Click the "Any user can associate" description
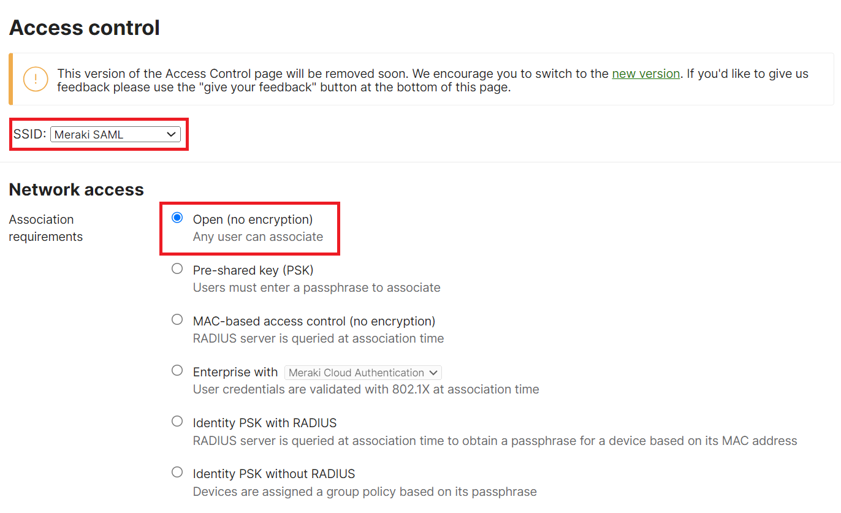The width and height of the screenshot is (841, 513). (257, 237)
